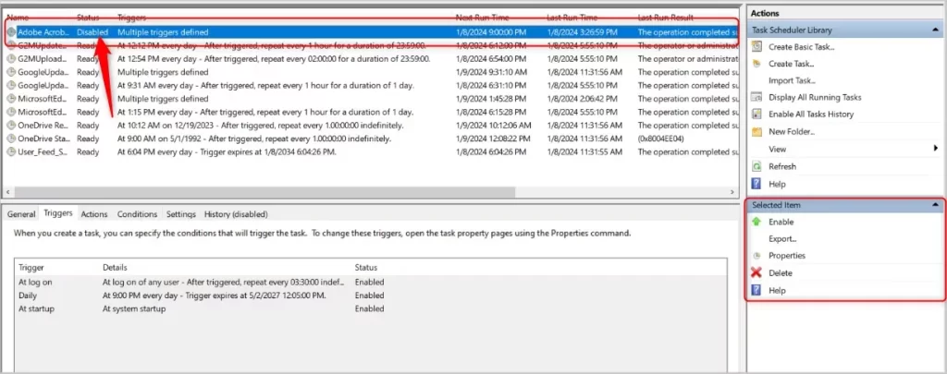Click the Enable All Tasks History icon
The height and width of the screenshot is (374, 947).
756,114
